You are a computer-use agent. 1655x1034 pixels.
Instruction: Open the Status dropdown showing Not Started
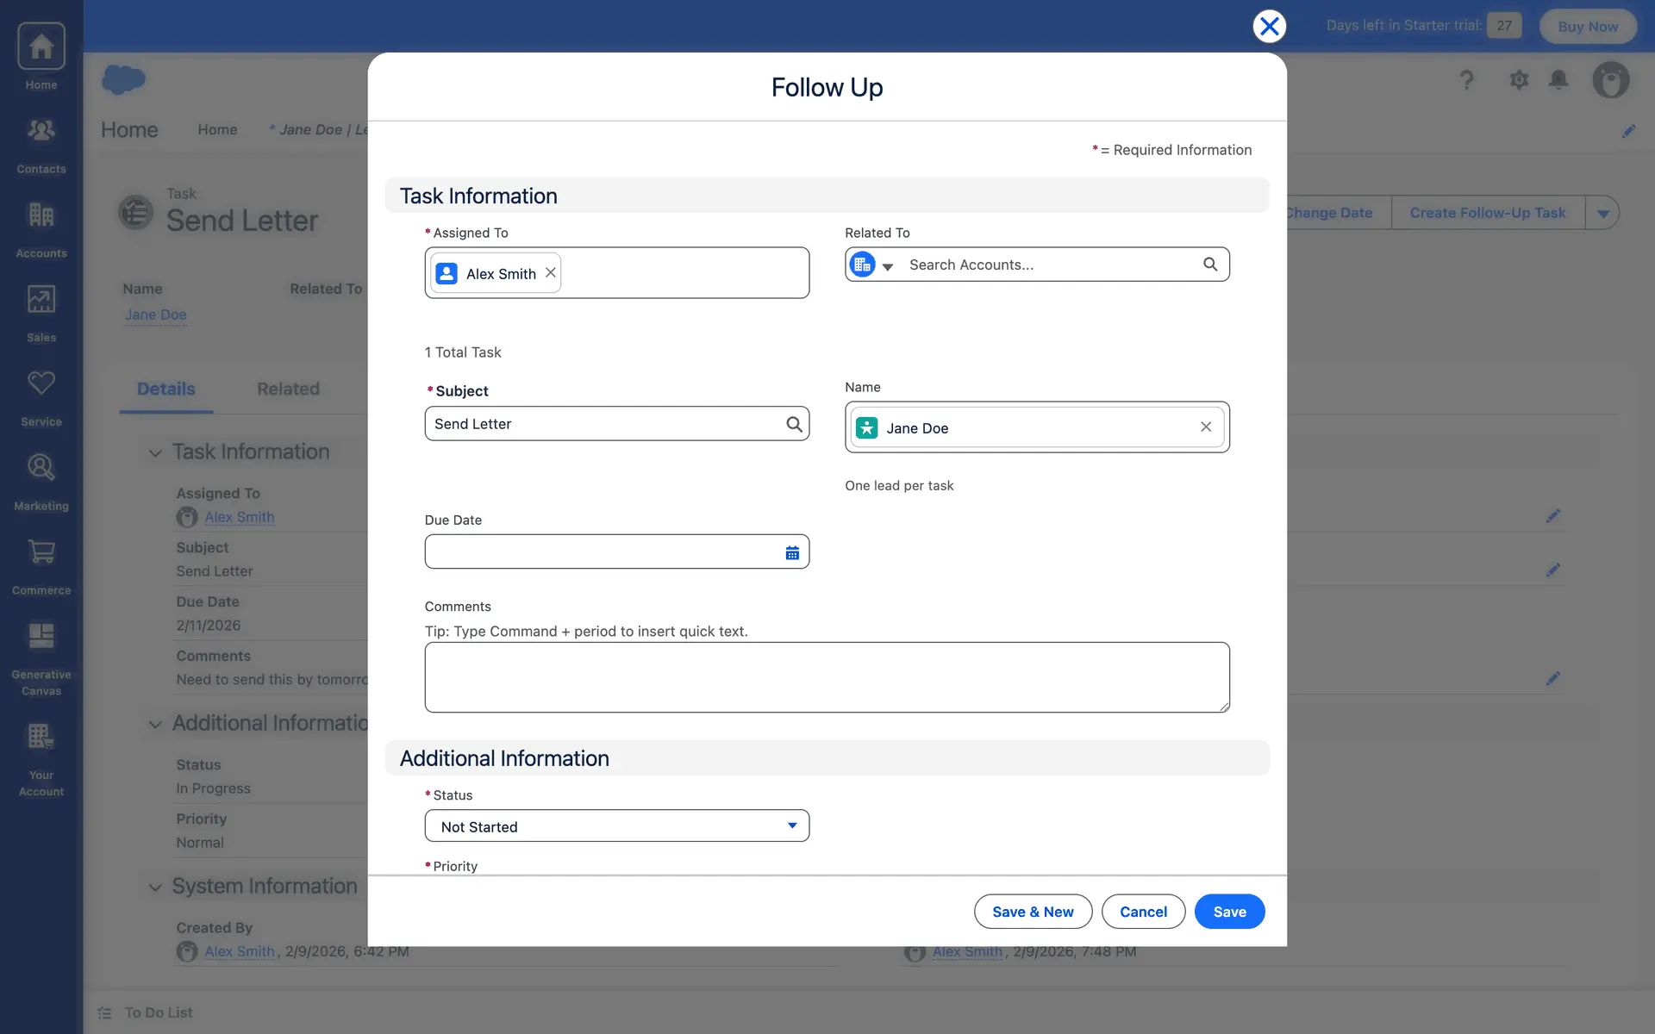click(x=617, y=826)
